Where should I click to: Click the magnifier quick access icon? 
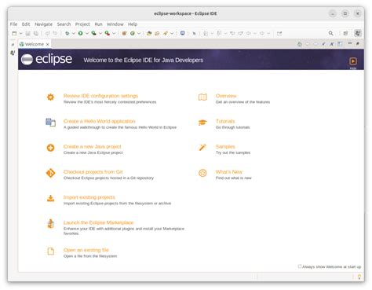[x=331, y=33]
